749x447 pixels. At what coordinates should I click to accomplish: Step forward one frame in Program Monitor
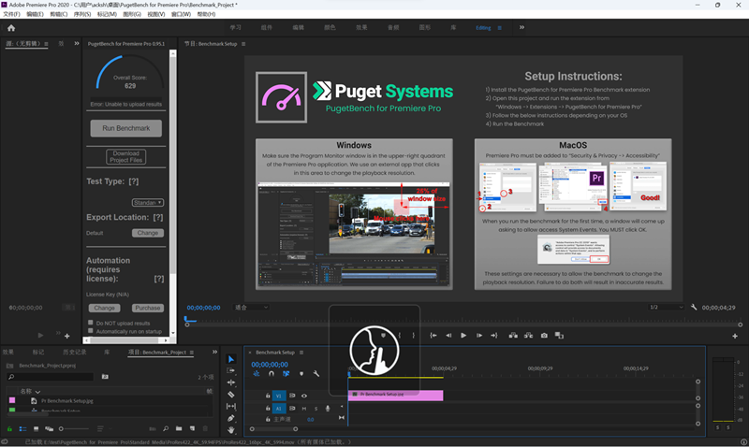(x=479, y=336)
